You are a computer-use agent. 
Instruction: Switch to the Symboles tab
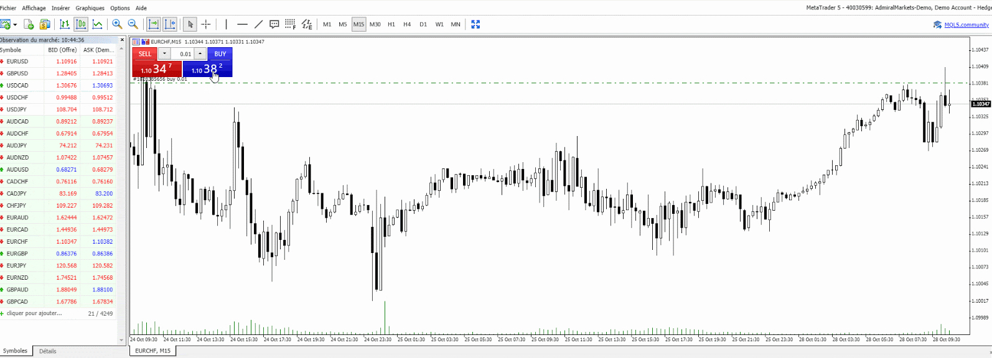coord(16,351)
